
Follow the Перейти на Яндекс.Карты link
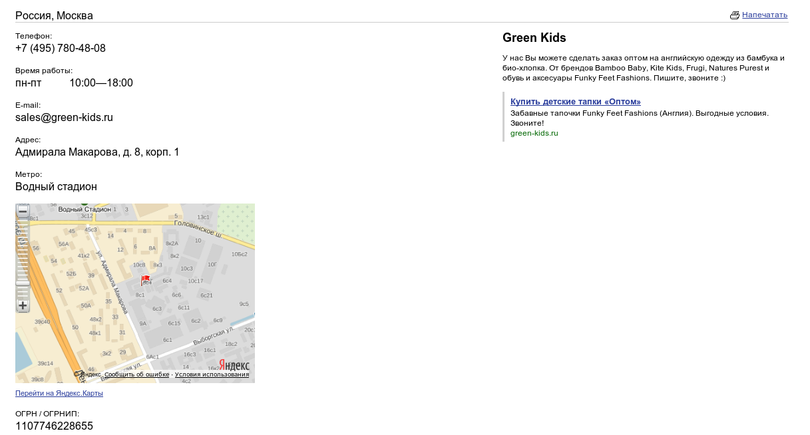coord(59,393)
